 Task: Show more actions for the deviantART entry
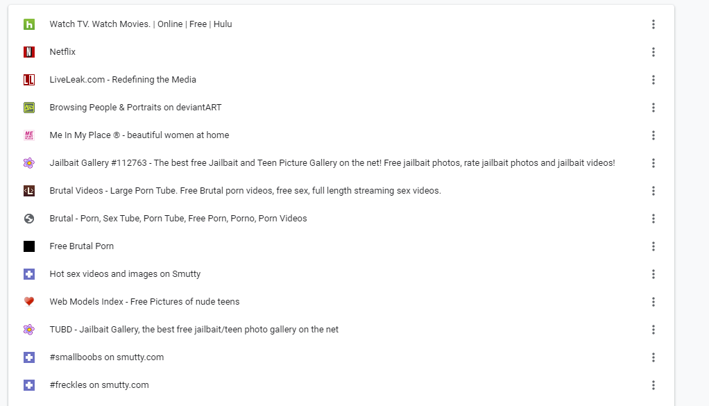654,108
